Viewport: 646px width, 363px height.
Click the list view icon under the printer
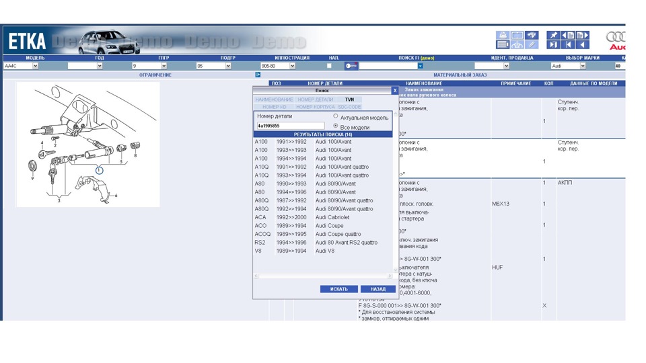tap(502, 44)
